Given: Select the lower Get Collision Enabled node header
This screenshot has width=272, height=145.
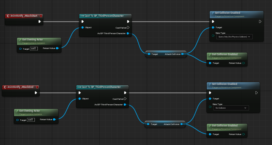Looking at the screenshot, I should click(x=227, y=127).
